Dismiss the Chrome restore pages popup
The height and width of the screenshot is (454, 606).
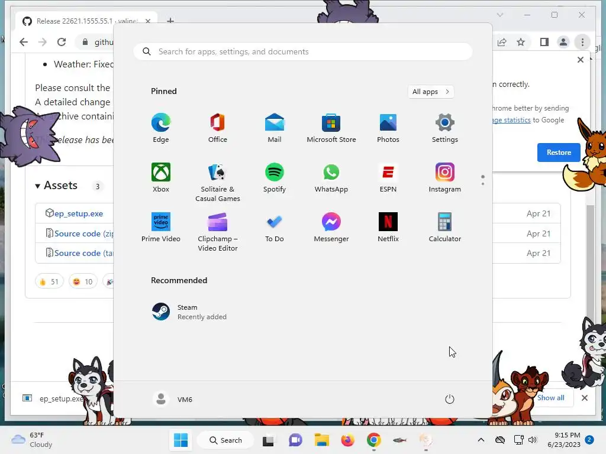(581, 60)
